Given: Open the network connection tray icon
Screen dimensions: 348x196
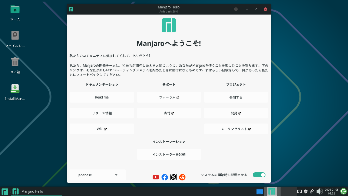Looking at the screenshot, I should (x=300, y=191).
